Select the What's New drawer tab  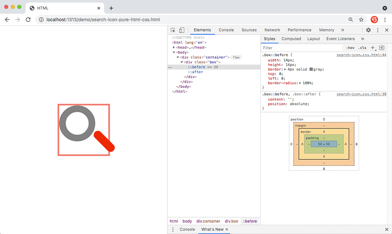click(212, 230)
